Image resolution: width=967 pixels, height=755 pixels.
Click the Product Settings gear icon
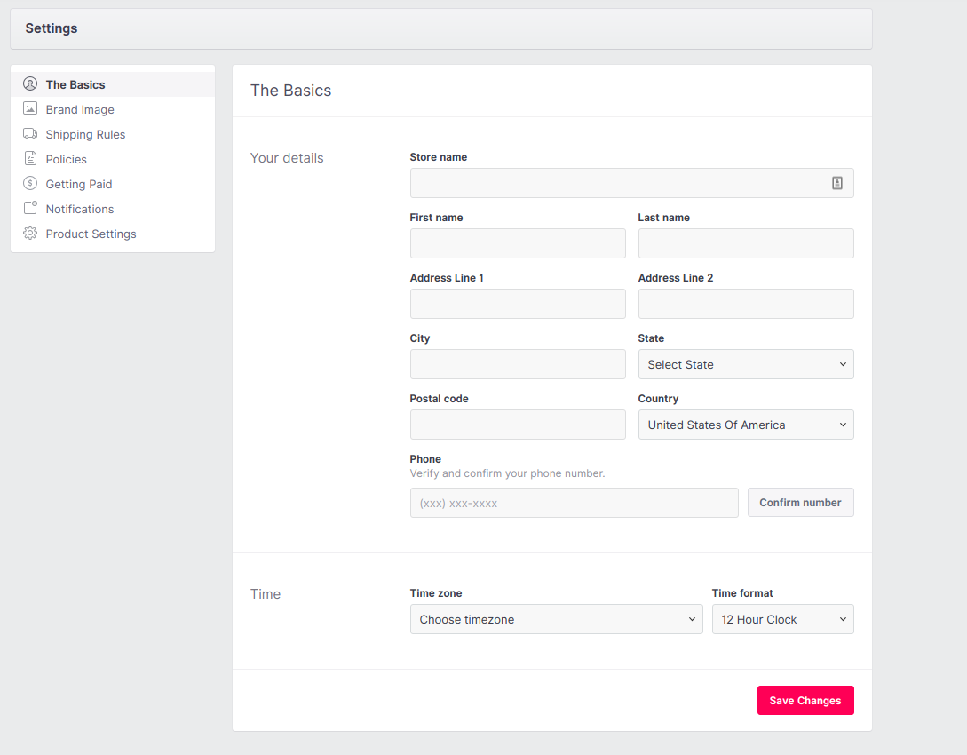click(30, 234)
